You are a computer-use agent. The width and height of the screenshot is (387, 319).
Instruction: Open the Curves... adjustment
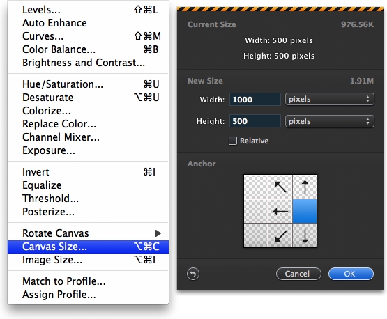coord(89,36)
